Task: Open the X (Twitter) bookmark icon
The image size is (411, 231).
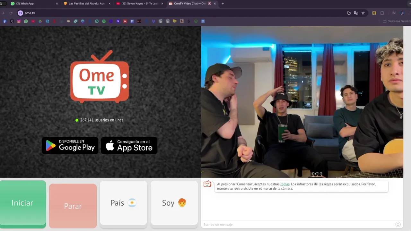Action: pos(12,21)
